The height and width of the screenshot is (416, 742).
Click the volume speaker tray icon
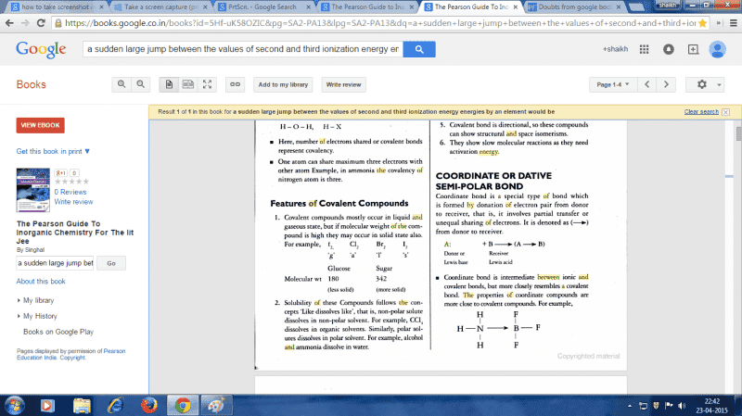click(682, 406)
